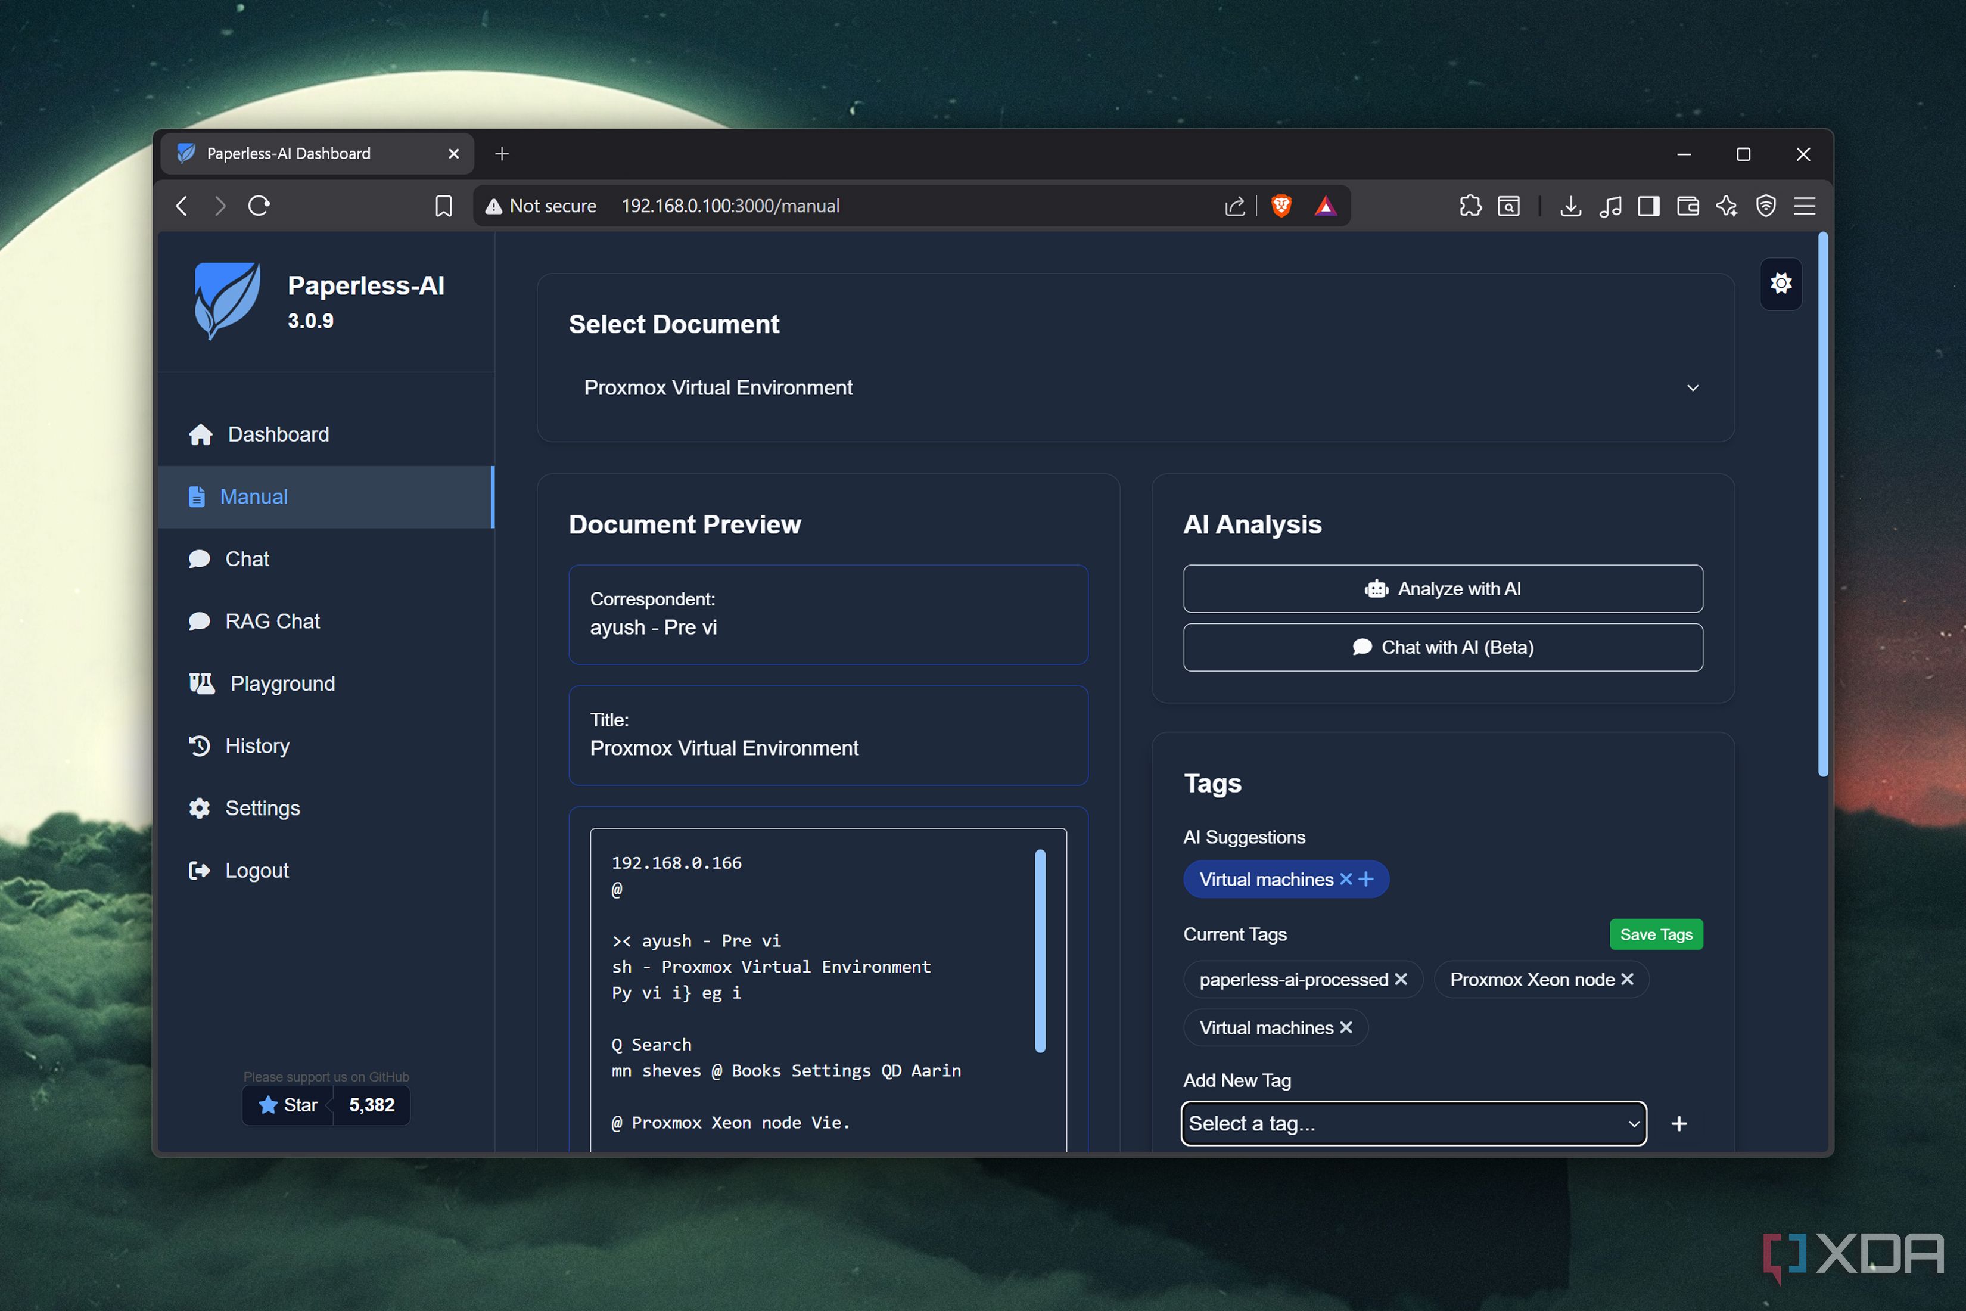The image size is (1966, 1311).
Task: Open the Brave Shields lion icon
Action: tap(1280, 206)
